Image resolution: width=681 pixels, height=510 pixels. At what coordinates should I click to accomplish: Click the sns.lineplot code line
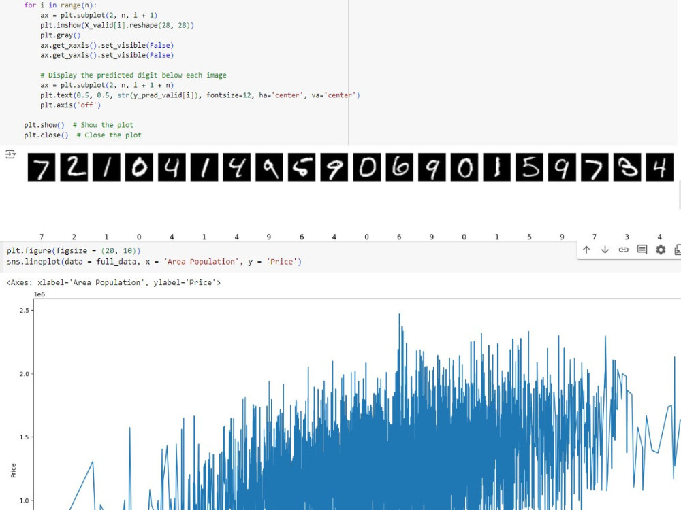pyautogui.click(x=154, y=262)
